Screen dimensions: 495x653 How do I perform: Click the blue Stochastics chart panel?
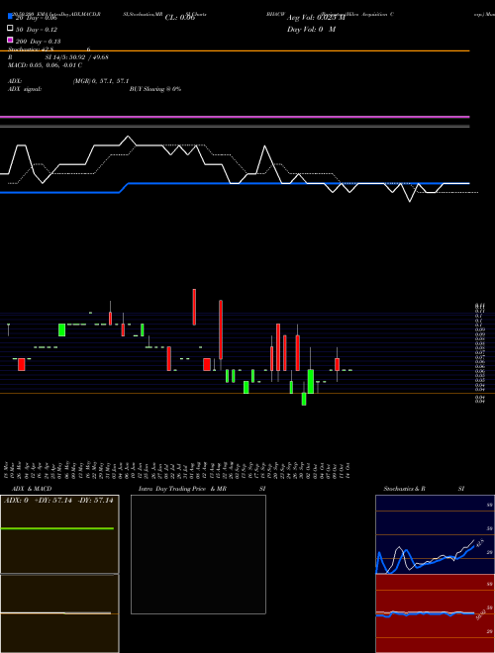pos(435,534)
